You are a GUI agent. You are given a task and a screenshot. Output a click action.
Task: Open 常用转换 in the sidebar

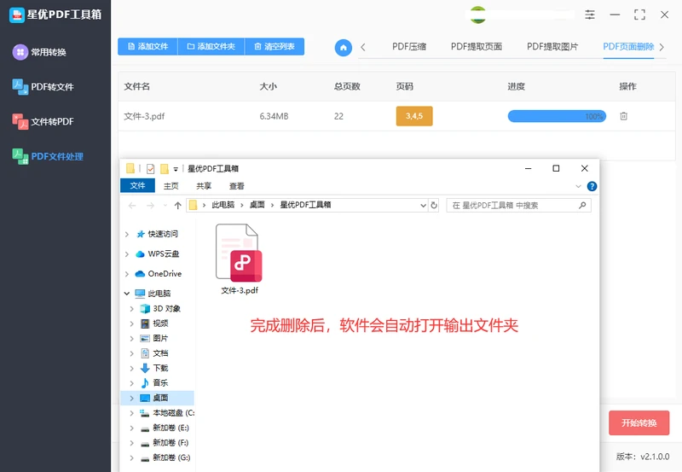[39, 52]
